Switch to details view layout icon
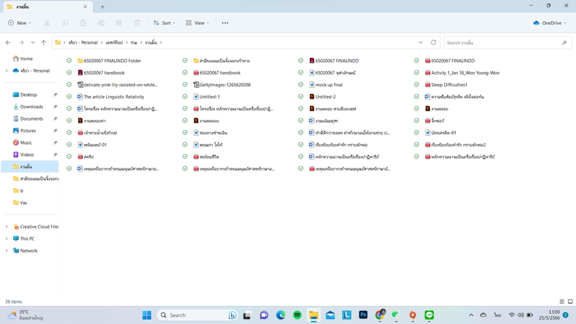This screenshot has width=576, height=324. click(x=562, y=302)
